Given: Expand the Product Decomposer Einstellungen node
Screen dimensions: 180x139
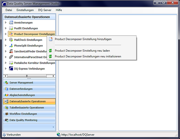Looking at the screenshot, I should pyautogui.click(x=6, y=34).
